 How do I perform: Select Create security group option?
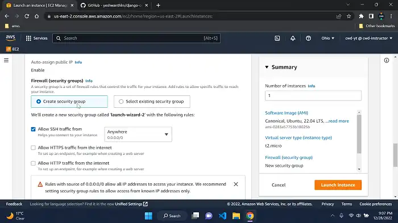(x=69, y=102)
